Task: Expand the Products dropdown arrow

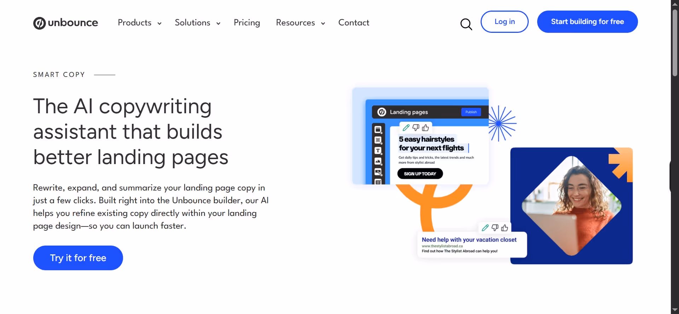Action: [159, 24]
